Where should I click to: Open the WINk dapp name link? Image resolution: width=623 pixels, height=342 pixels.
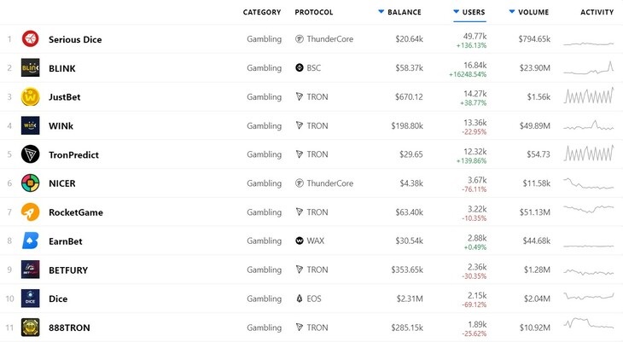61,126
